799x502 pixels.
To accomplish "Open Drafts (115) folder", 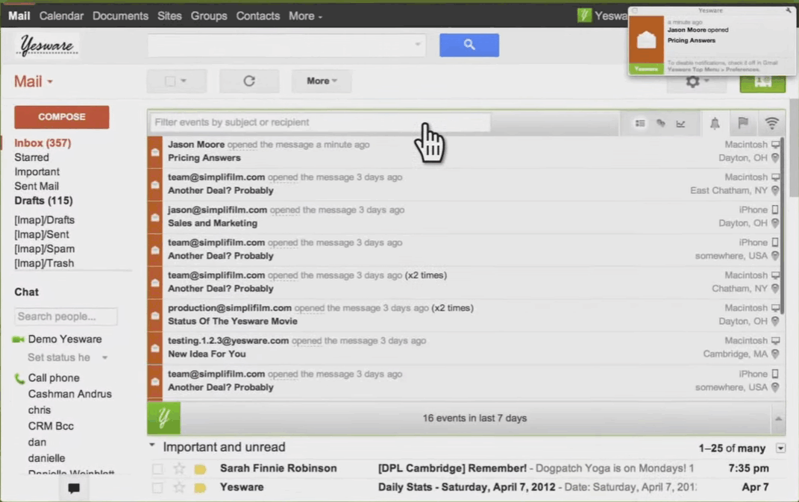I will [x=44, y=201].
